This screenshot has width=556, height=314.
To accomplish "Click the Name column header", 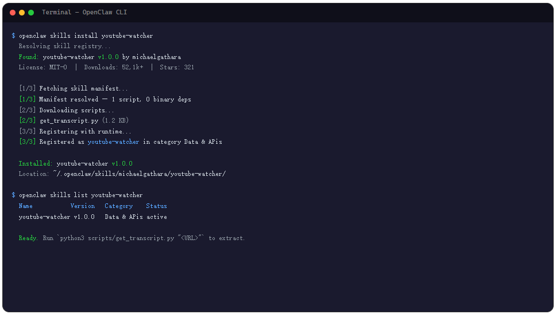I will point(25,206).
